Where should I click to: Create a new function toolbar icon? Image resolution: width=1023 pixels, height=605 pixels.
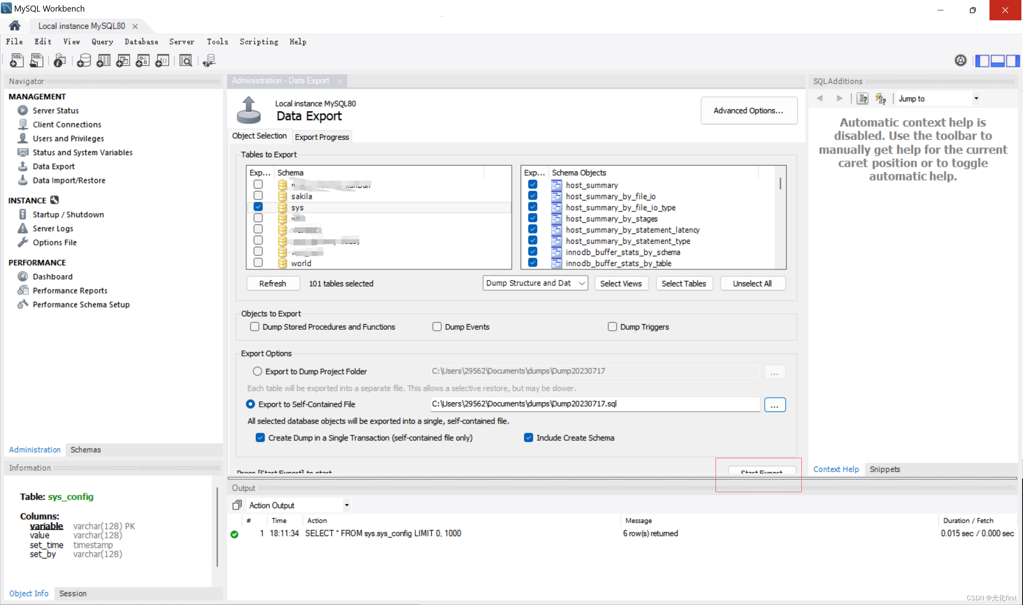point(162,61)
